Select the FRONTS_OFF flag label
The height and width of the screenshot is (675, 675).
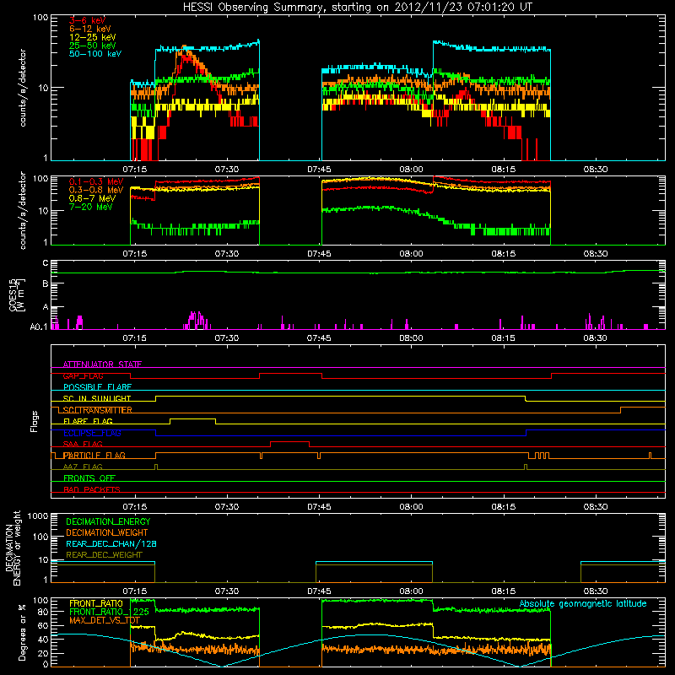click(x=89, y=478)
